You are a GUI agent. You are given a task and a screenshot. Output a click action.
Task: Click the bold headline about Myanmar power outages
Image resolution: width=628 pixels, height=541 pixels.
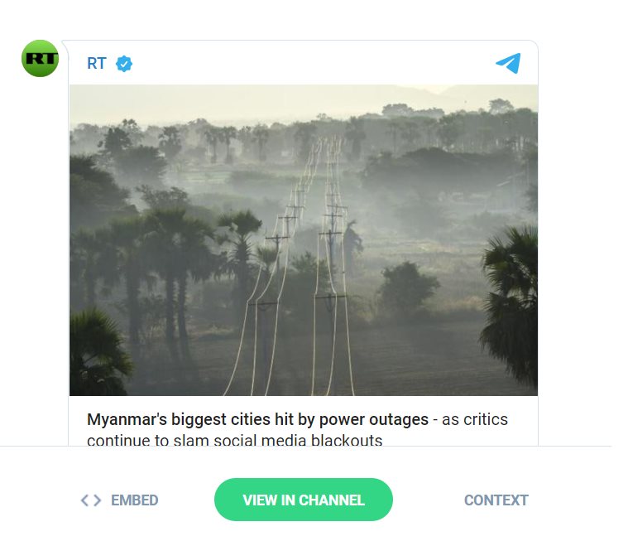pyautogui.click(x=257, y=418)
